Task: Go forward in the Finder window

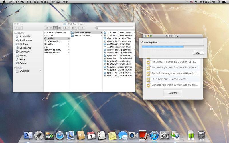Action: tap(20, 28)
